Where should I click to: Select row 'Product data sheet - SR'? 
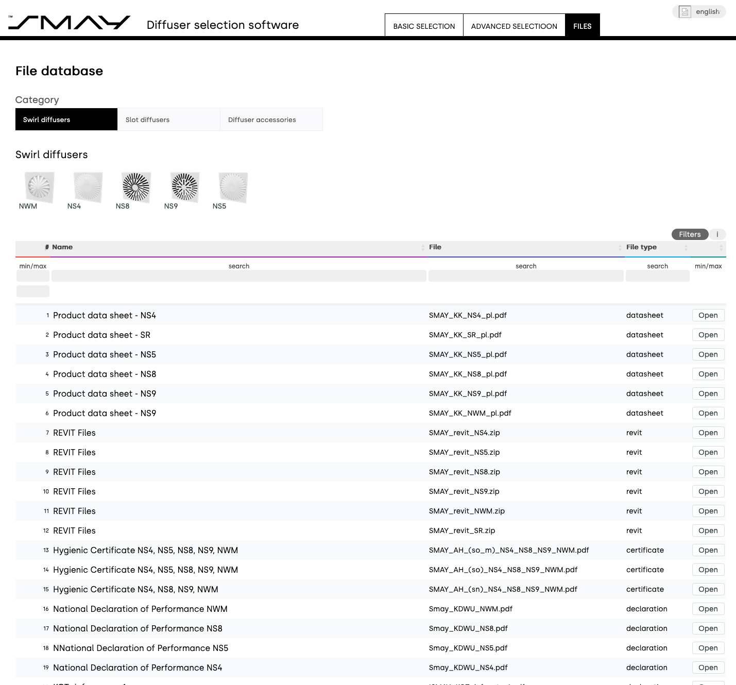click(x=371, y=335)
